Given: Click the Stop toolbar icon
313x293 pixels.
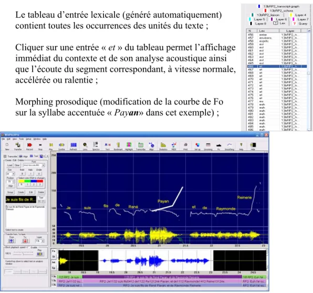Looking at the screenshot, I should click(x=40, y=146).
